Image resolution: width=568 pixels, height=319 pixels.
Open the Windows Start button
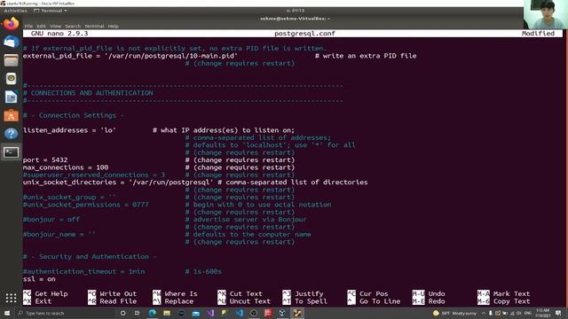pos(7,313)
